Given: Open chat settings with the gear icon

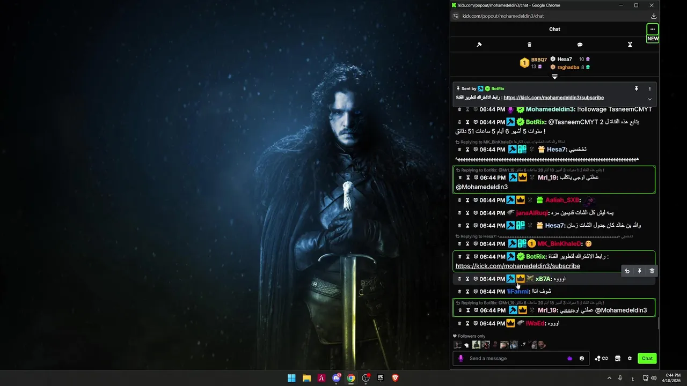Looking at the screenshot, I should [630, 358].
